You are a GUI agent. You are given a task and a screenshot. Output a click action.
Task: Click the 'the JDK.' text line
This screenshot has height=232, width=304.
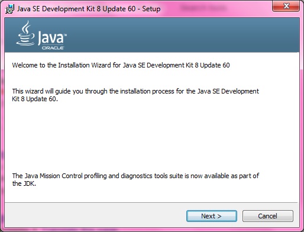coord(24,183)
